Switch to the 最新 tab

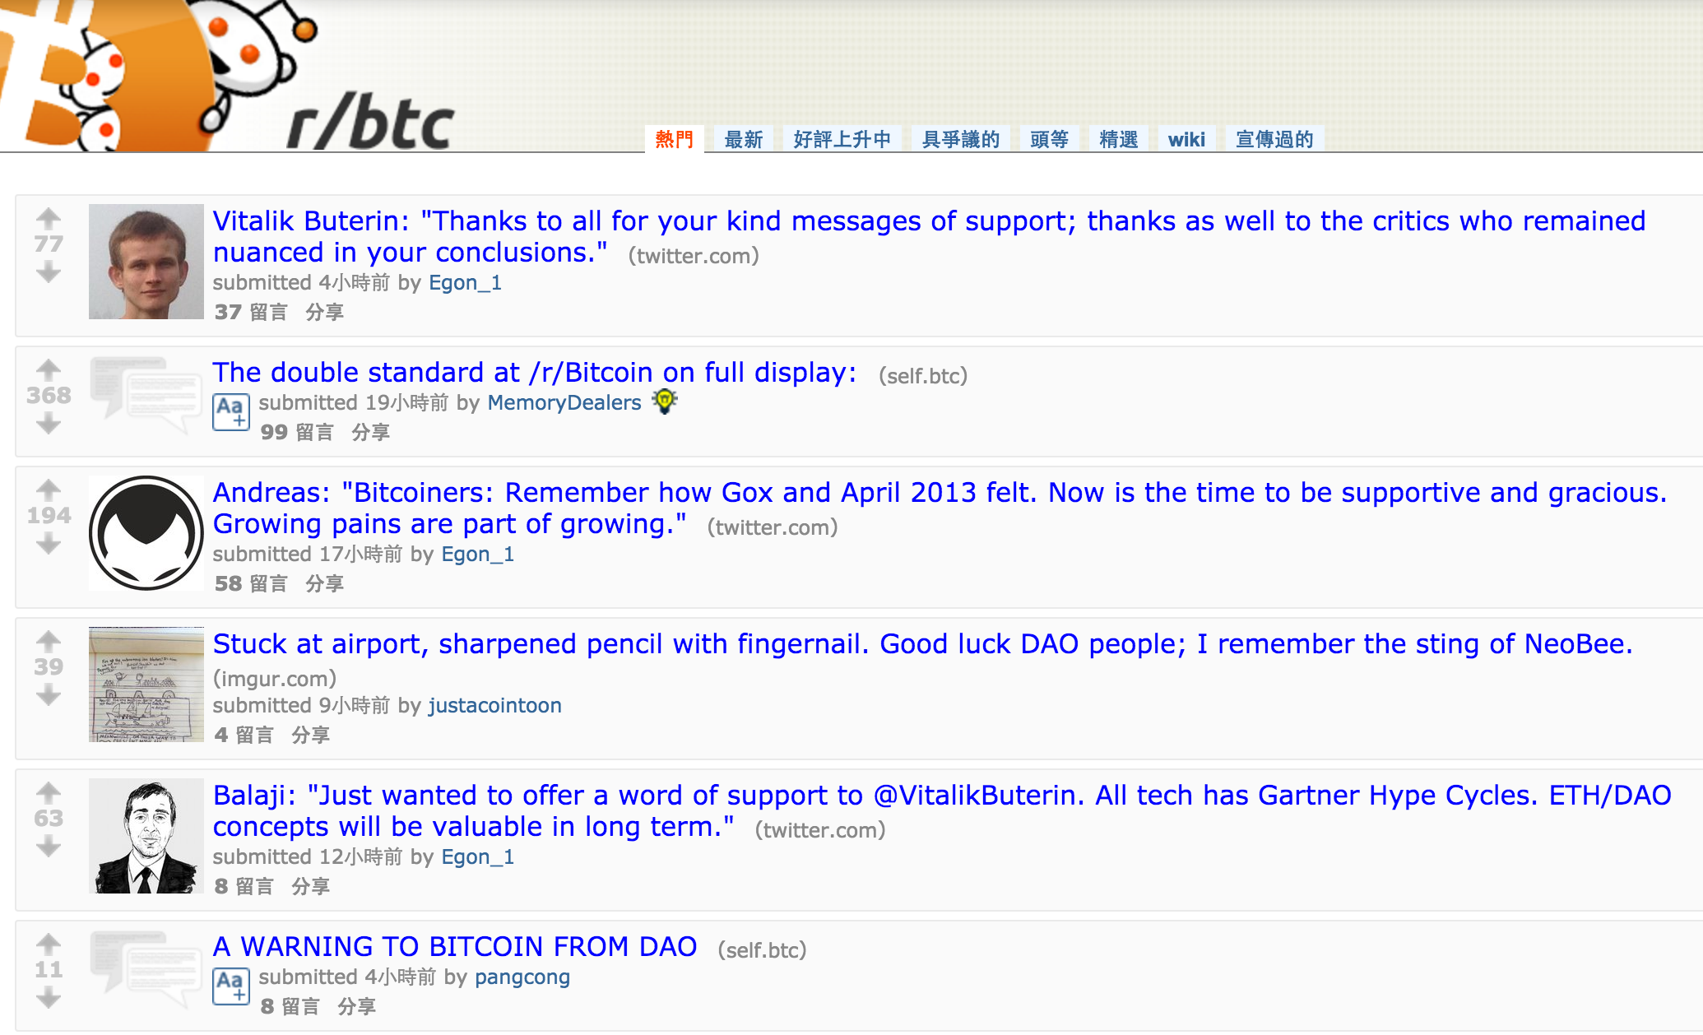(x=744, y=139)
